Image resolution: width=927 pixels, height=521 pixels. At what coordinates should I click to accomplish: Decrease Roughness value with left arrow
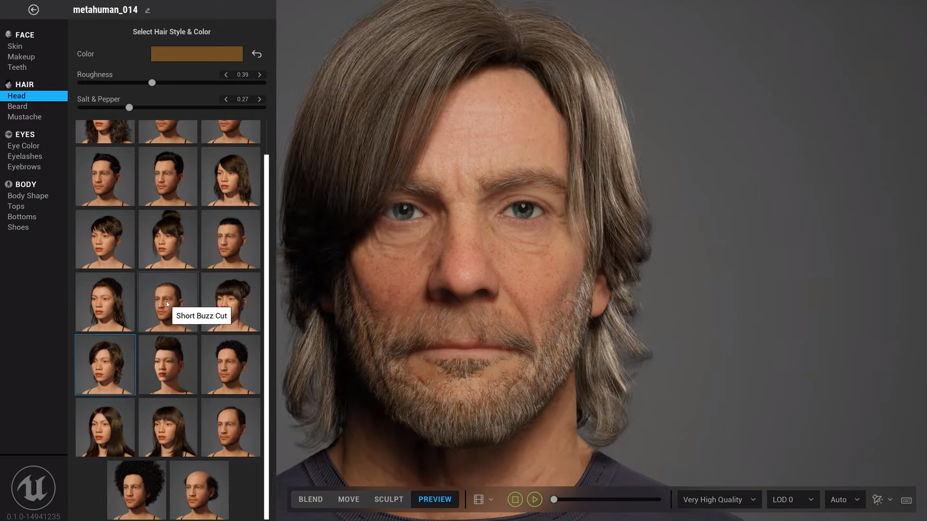click(226, 74)
